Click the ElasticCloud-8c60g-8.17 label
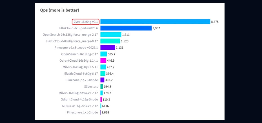Screen dimensions: 262x123 click(81, 73)
